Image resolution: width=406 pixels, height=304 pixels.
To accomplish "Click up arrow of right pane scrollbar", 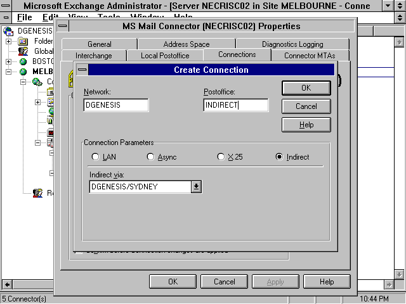I will pyautogui.click(x=399, y=42).
